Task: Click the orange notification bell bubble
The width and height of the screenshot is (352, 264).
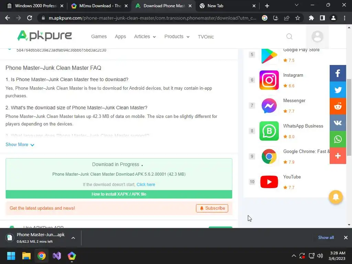Action: click(x=335, y=197)
